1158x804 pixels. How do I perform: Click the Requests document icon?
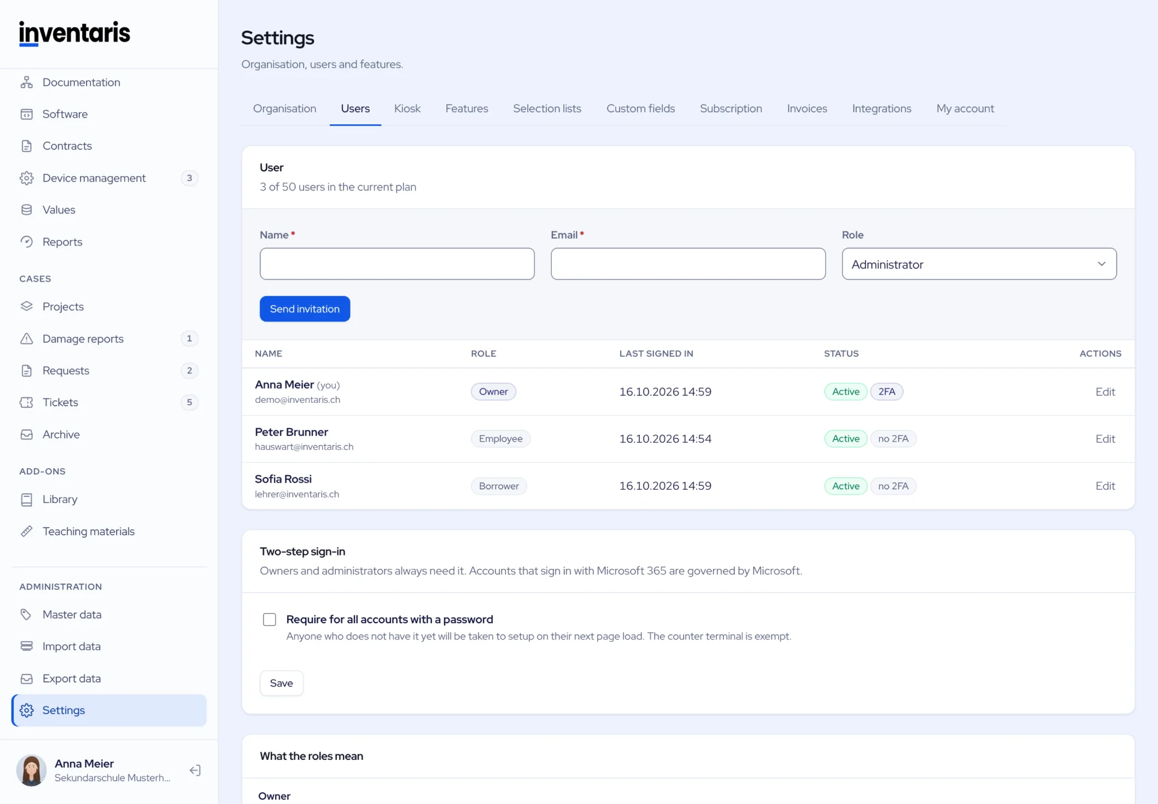pos(27,370)
